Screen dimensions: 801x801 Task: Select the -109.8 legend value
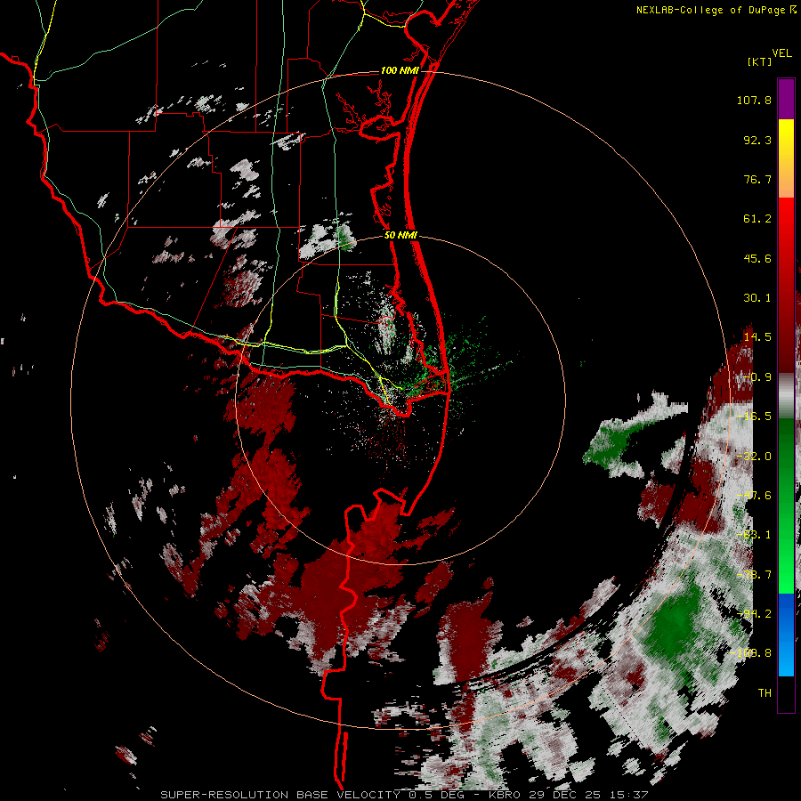[751, 653]
